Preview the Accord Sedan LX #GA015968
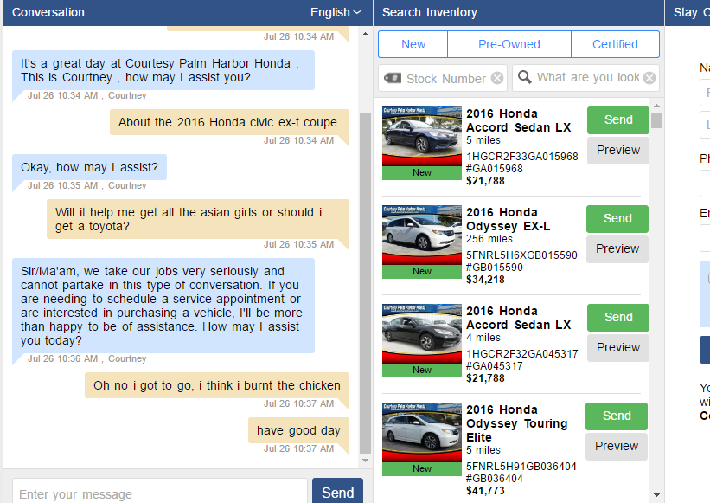This screenshot has width=710, height=503. click(618, 150)
